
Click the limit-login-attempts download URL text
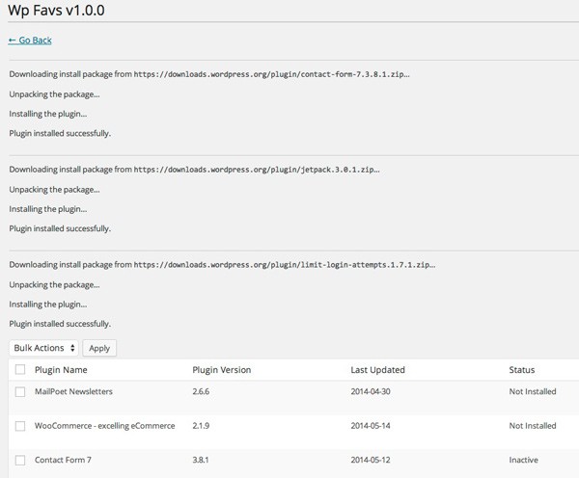click(285, 265)
